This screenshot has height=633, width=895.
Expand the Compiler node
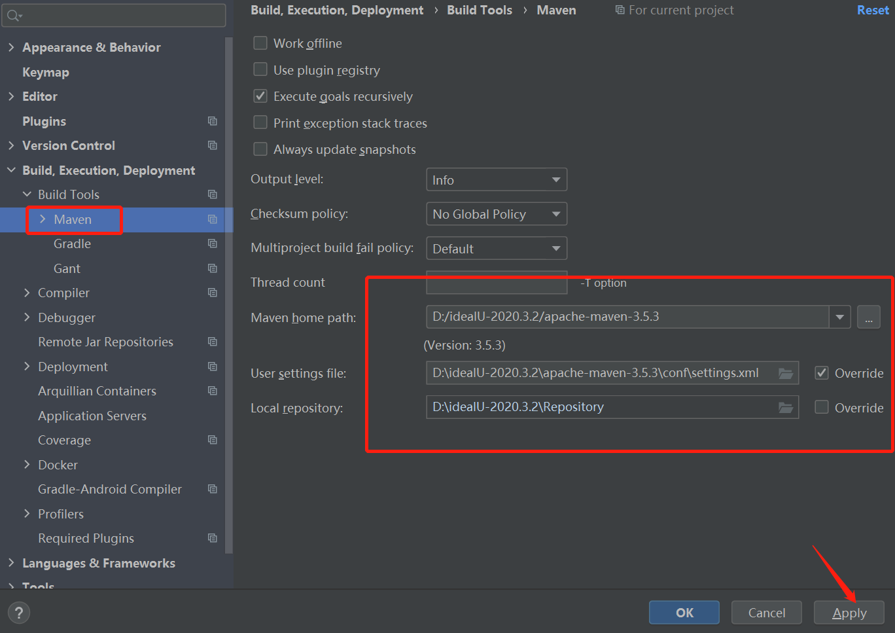(x=27, y=293)
